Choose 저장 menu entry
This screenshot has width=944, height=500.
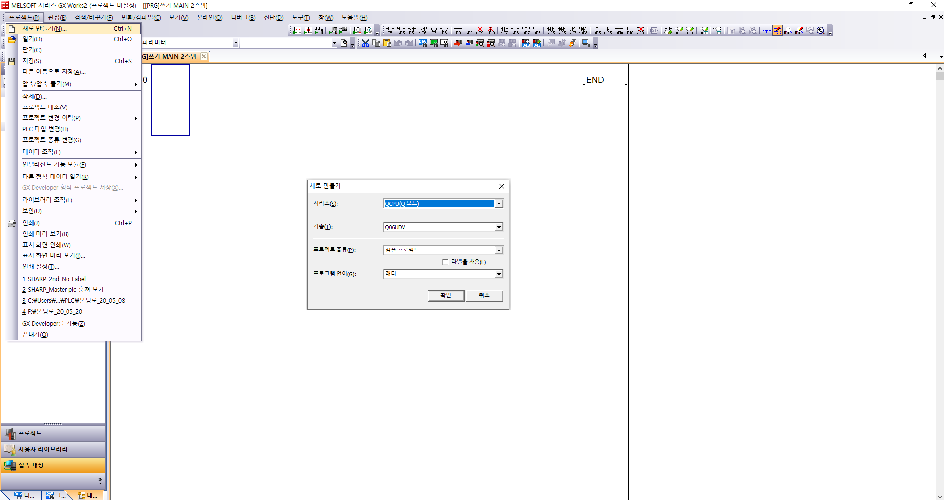pyautogui.click(x=74, y=61)
